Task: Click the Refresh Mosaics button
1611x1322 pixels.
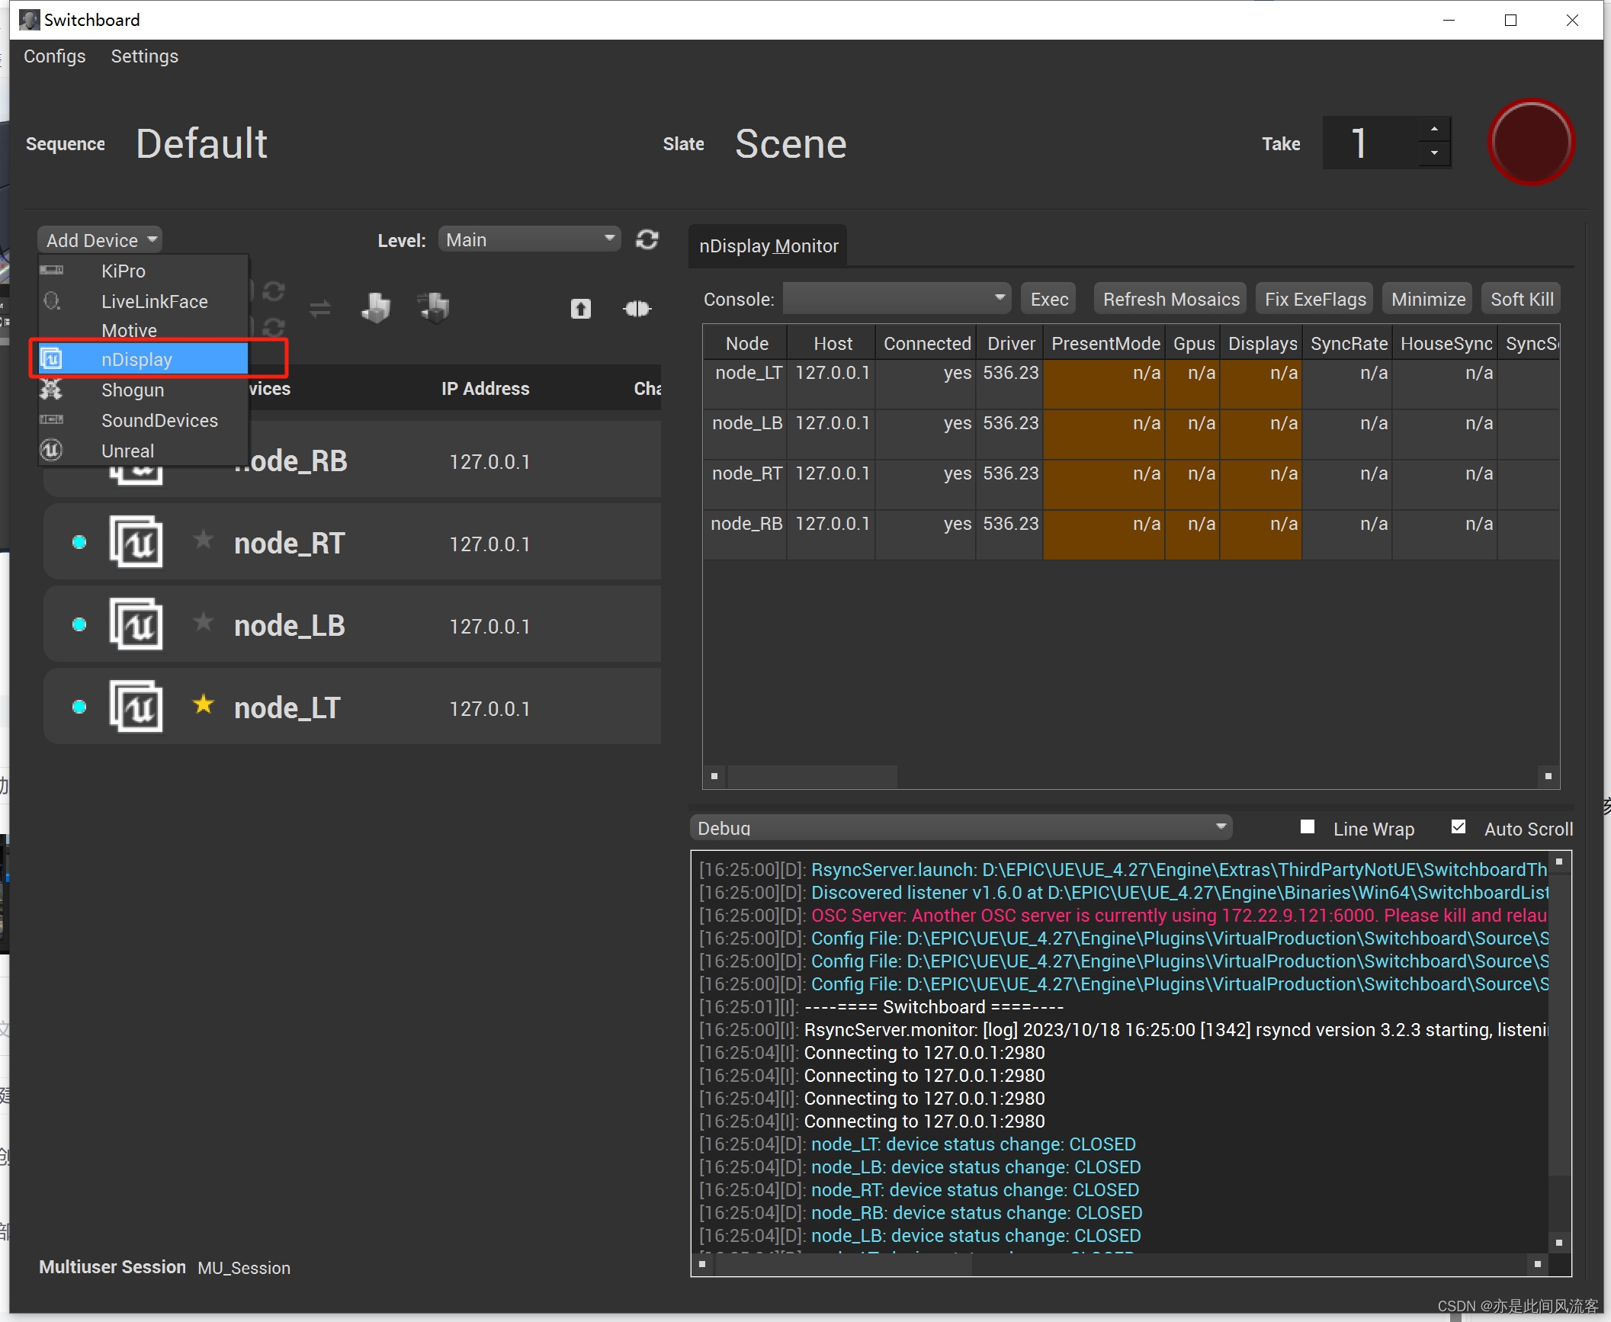Action: coord(1170,298)
